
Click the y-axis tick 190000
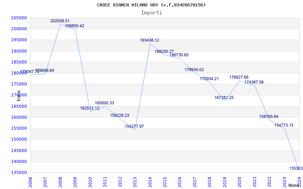point(19,51)
